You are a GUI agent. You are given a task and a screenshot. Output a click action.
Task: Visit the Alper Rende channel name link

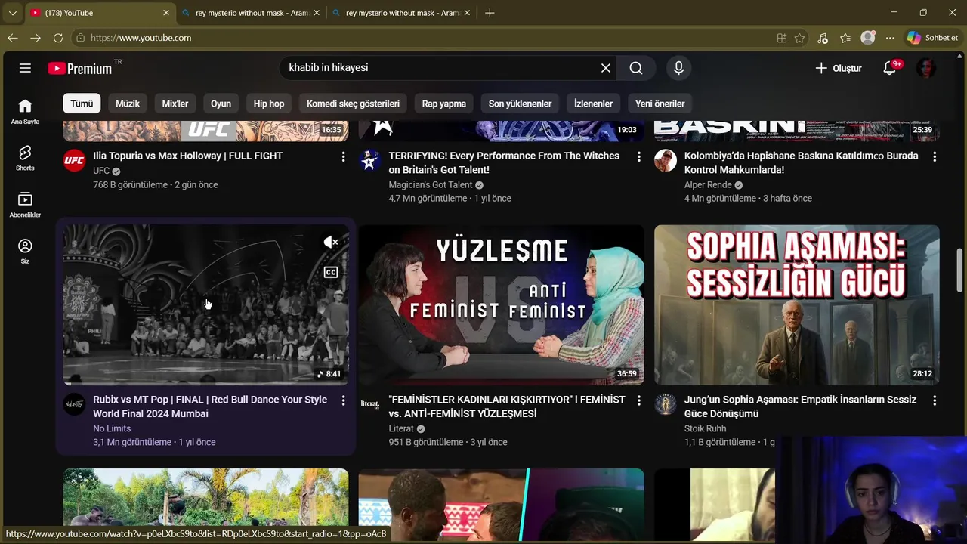tap(708, 184)
